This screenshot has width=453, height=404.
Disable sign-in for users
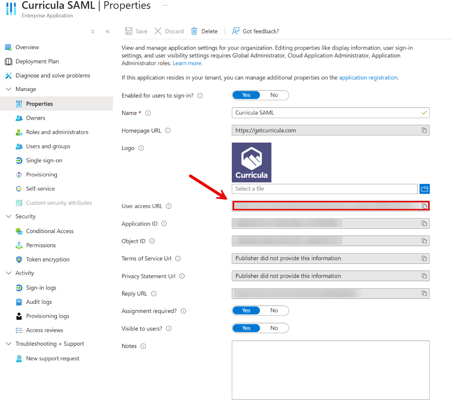(274, 95)
